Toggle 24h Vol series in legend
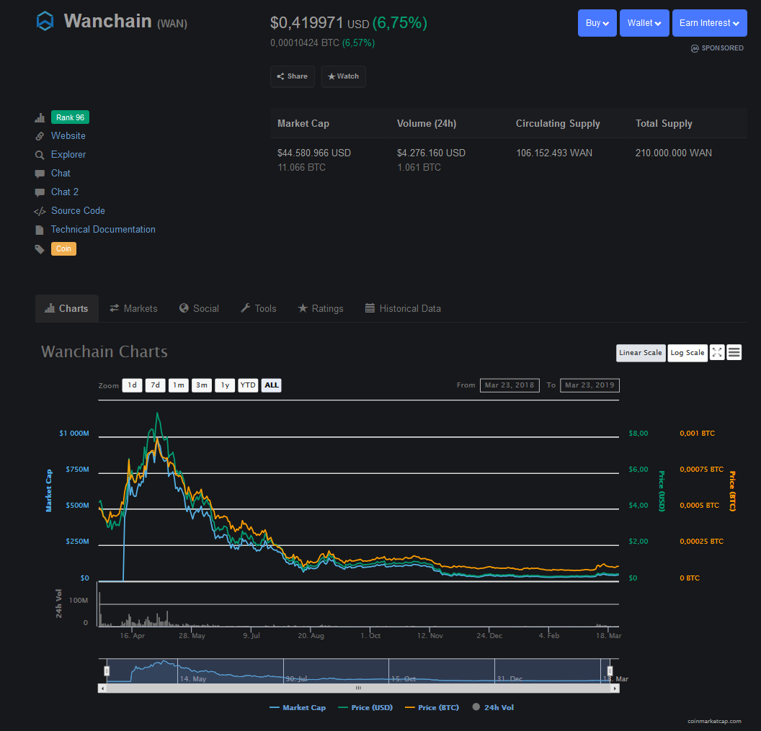 click(x=493, y=708)
